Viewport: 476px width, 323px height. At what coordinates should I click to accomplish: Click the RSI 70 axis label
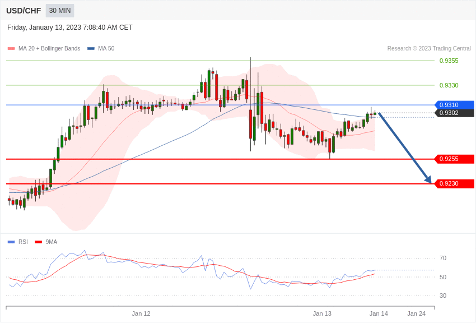(x=443, y=259)
